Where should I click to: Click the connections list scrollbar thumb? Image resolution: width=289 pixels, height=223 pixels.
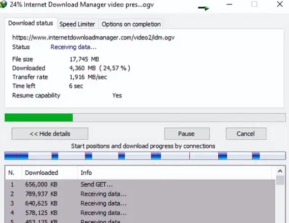pos(280,180)
